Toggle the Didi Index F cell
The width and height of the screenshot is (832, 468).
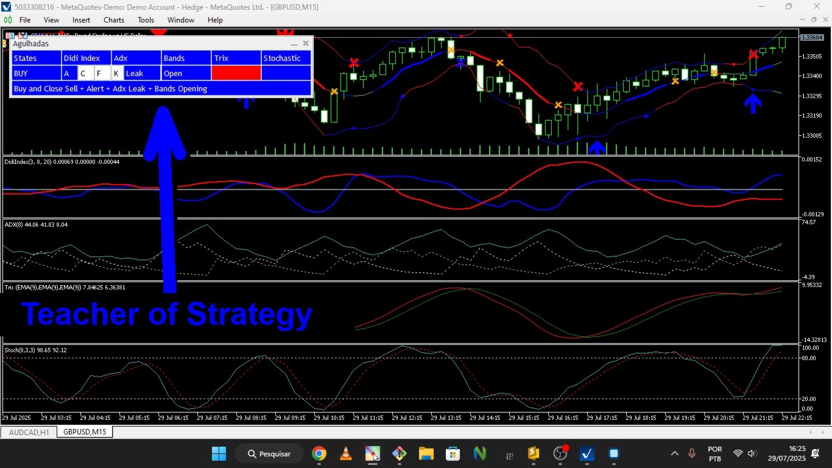102,73
